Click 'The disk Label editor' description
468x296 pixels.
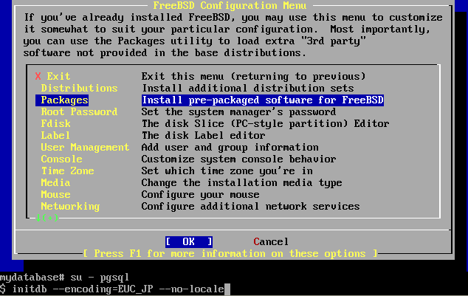point(203,136)
